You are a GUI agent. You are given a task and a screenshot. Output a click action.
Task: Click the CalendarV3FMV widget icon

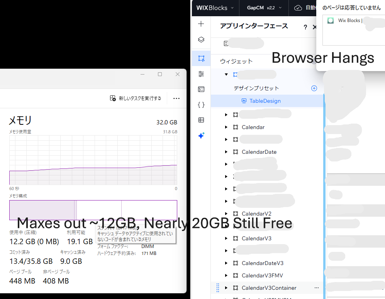click(x=236, y=275)
